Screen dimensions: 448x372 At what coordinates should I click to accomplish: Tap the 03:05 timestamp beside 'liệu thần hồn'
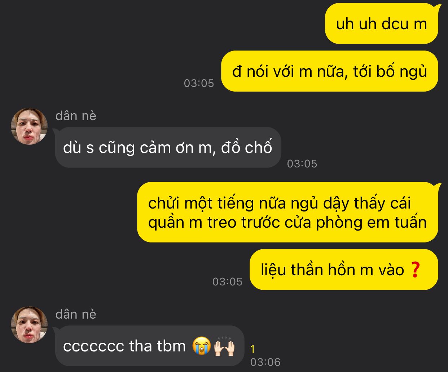(227, 282)
